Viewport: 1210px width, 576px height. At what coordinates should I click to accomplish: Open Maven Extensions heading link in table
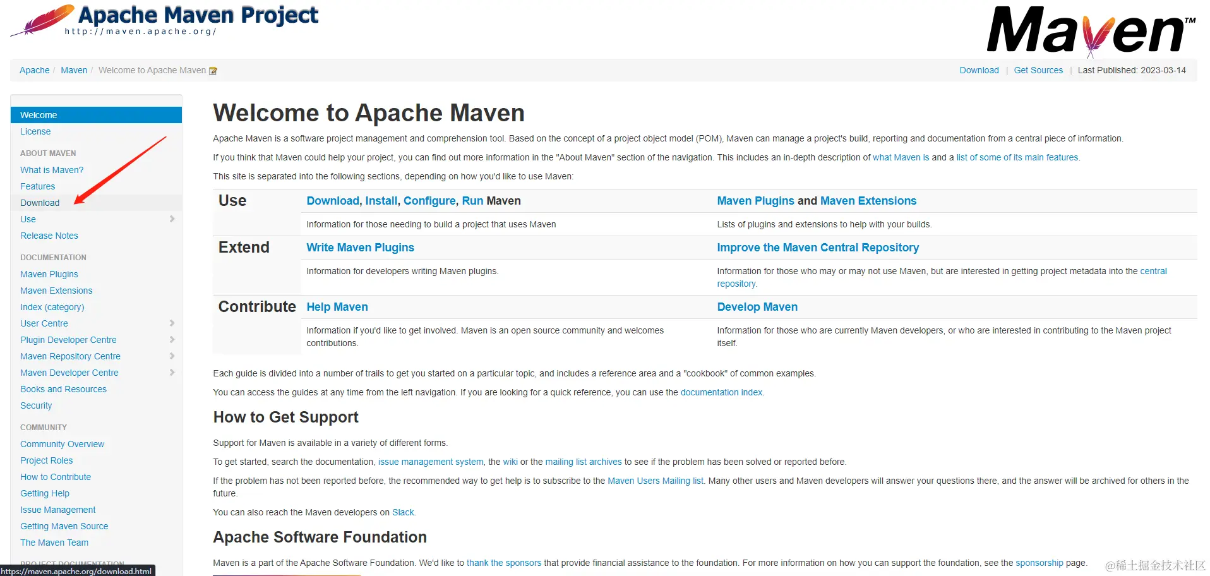pyautogui.click(x=868, y=201)
